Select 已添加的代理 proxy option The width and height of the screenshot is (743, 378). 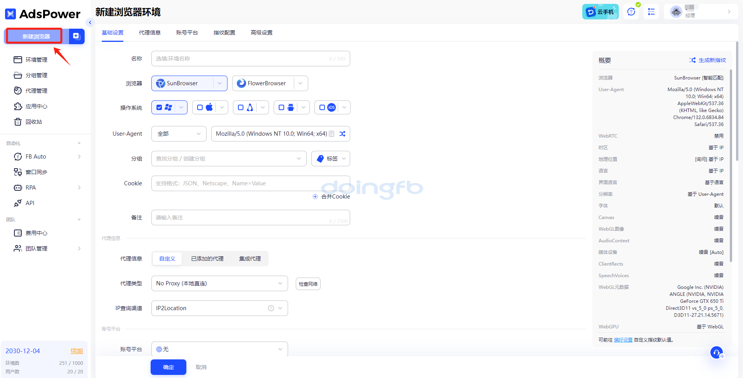click(x=207, y=259)
